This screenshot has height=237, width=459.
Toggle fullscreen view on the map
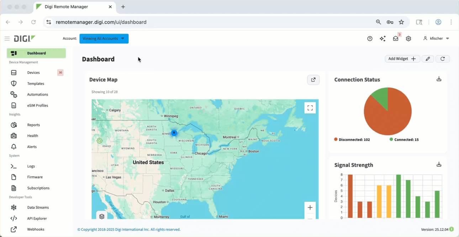click(x=310, y=107)
